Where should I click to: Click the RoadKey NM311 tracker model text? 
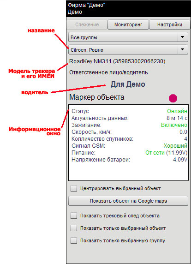(x=90, y=61)
